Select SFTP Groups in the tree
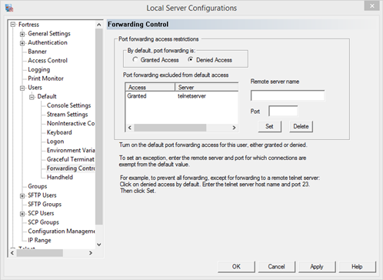The image size is (383, 280). 45,205
